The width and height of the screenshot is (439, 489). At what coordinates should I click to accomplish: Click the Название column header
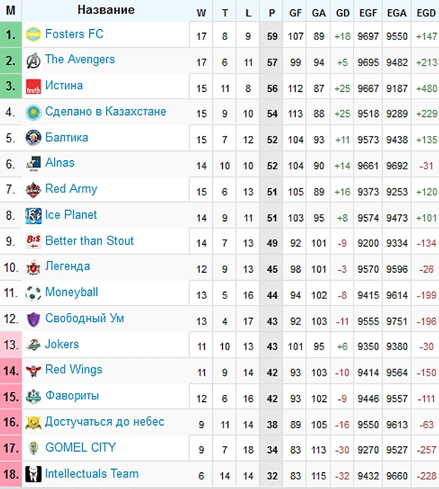point(106,10)
